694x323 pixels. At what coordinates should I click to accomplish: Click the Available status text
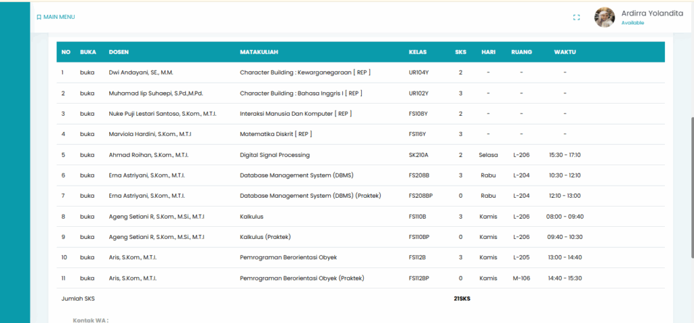pyautogui.click(x=632, y=23)
